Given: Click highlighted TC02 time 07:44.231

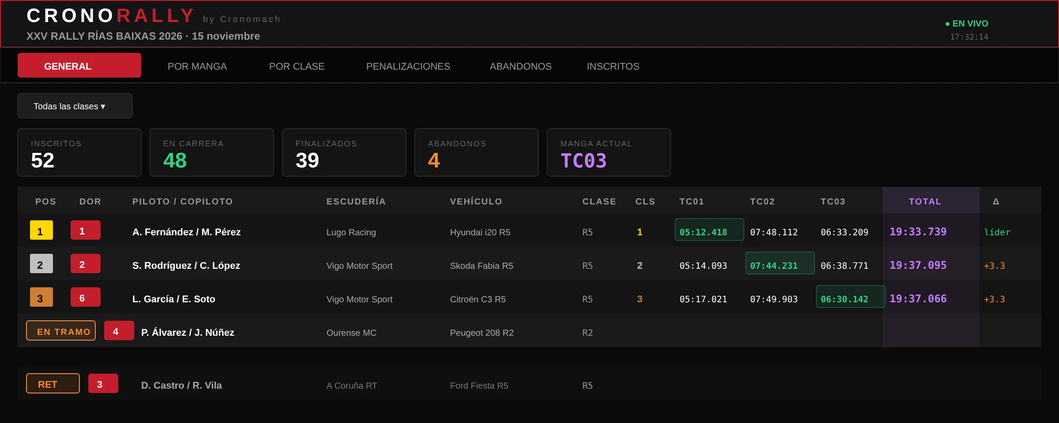Looking at the screenshot, I should (780, 263).
